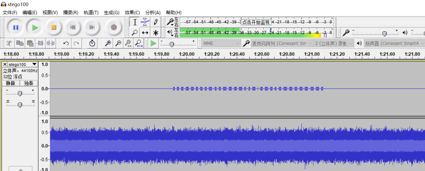Click 点击开始监视 to start monitoring
425x171 pixels.
(x=256, y=22)
